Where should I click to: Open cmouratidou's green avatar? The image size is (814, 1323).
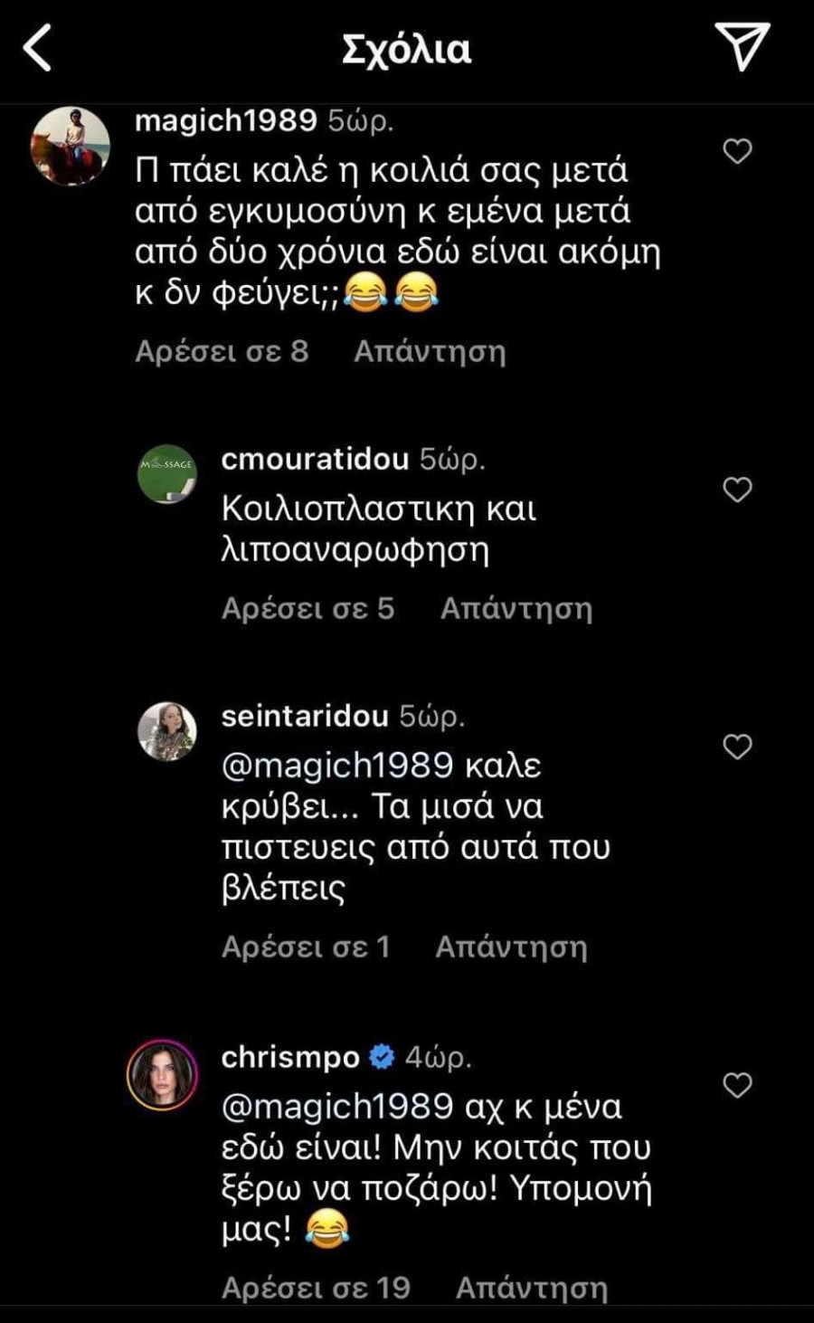(x=166, y=474)
